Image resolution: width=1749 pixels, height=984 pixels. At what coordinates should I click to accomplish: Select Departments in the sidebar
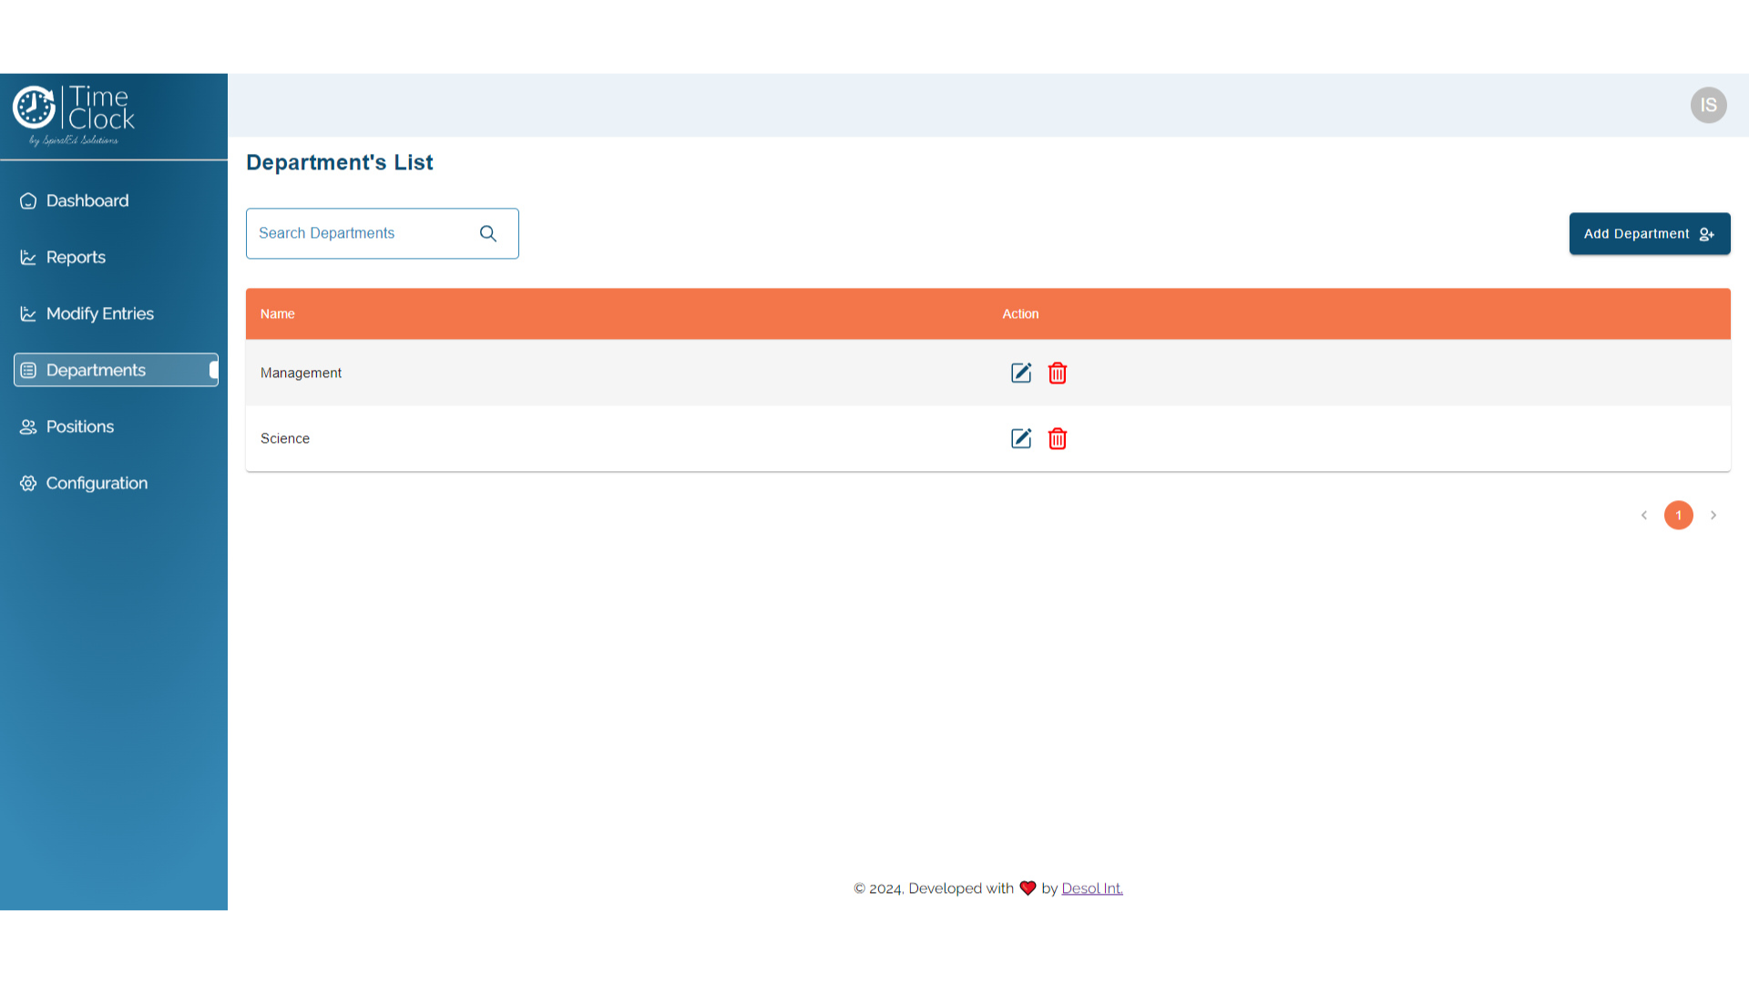pos(96,370)
